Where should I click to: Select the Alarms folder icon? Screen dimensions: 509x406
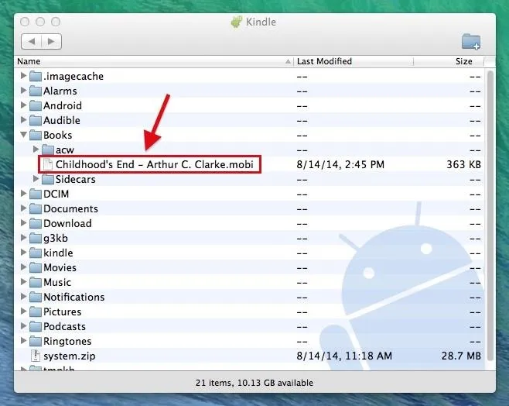(x=36, y=91)
